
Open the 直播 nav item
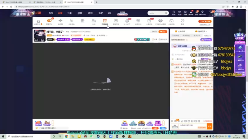pos(60,13)
